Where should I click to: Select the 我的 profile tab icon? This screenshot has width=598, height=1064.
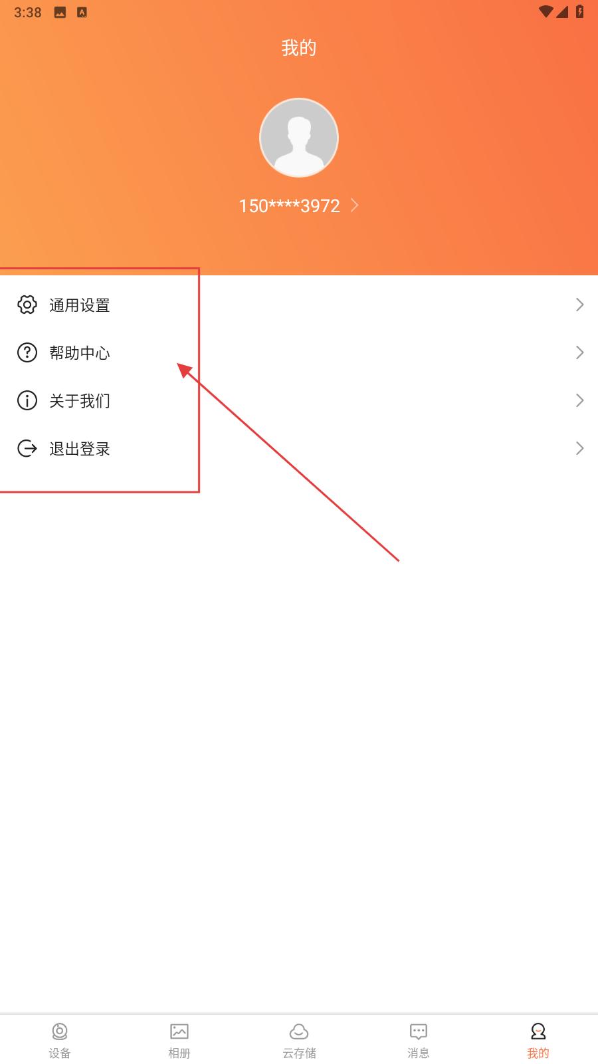point(538,1031)
